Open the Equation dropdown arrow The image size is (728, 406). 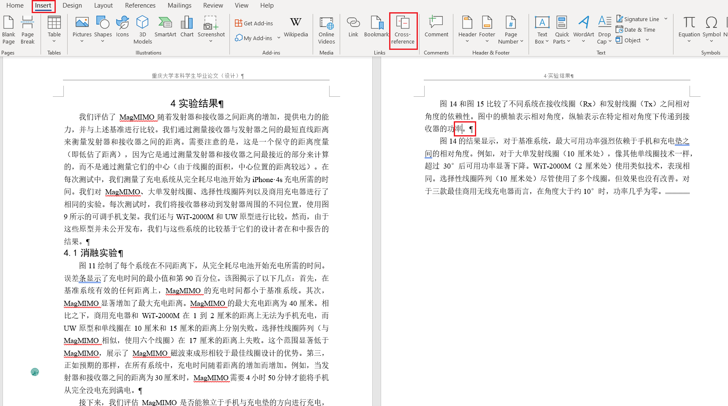[689, 41]
